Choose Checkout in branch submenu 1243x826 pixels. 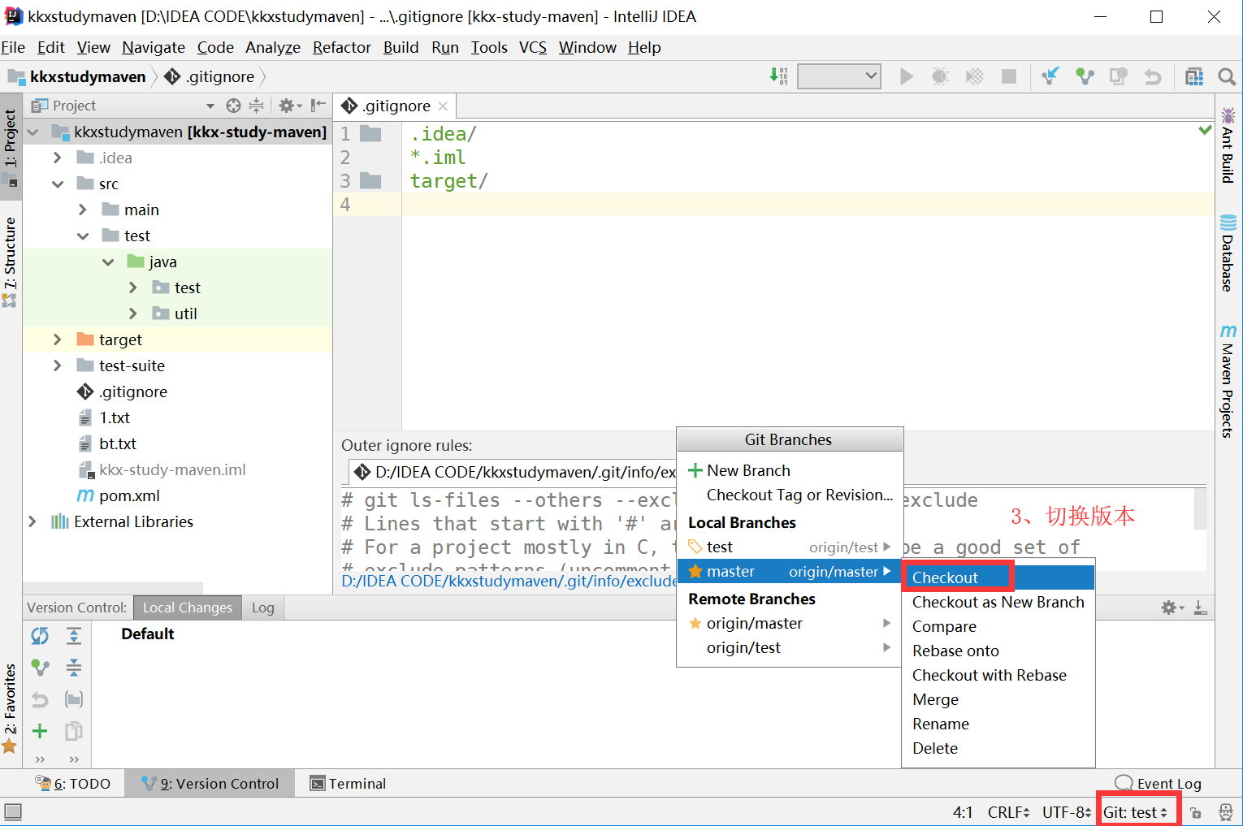[998, 577]
